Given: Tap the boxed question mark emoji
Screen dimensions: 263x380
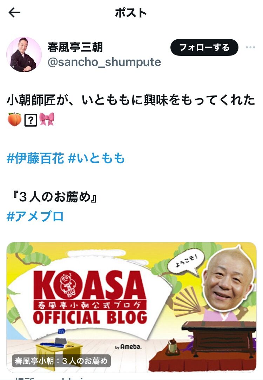Looking at the screenshot, I should 31,120.
